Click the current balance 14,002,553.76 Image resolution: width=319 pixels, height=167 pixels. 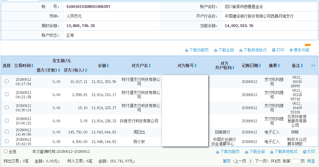pyautogui.click(x=239, y=26)
